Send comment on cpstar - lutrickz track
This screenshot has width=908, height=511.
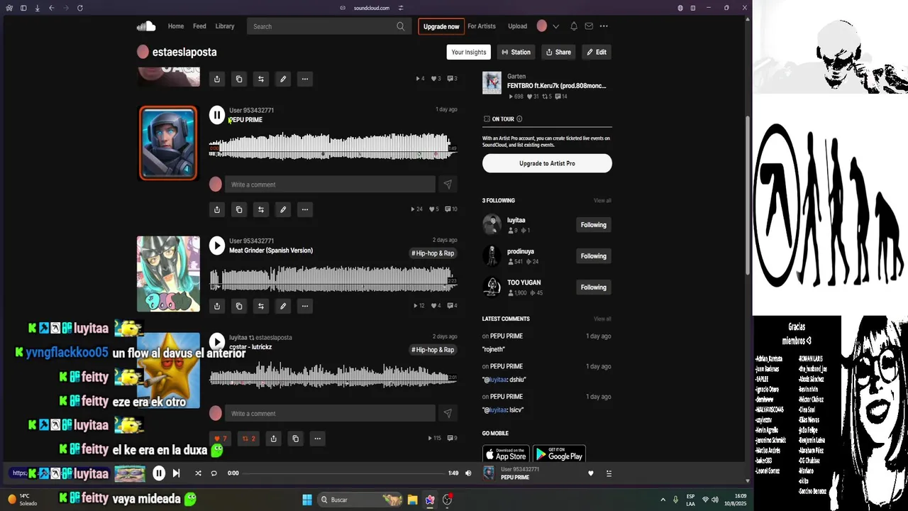pos(448,413)
